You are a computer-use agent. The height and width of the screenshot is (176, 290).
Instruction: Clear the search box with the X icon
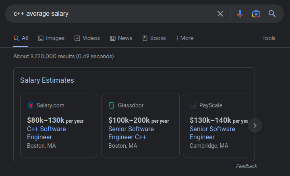point(220,14)
